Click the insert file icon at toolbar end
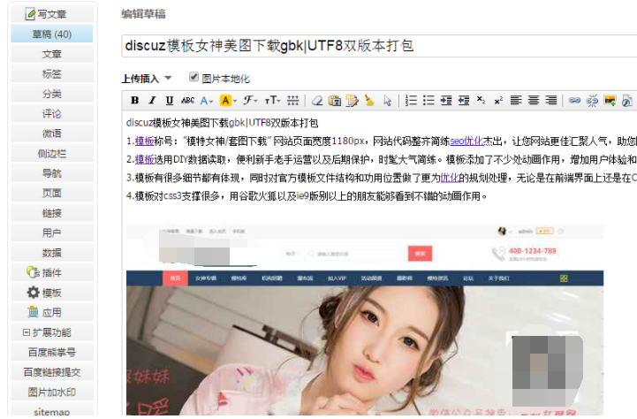Viewport: 637px width, 419px height. click(627, 101)
